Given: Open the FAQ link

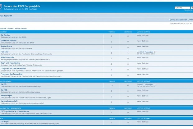Looking at the screenshot, I should tap(173, 20).
